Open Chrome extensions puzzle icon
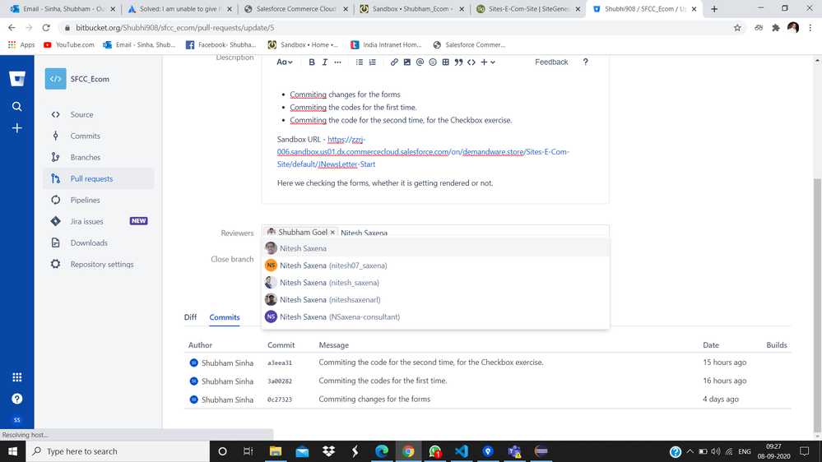The height and width of the screenshot is (462, 822). click(776, 28)
